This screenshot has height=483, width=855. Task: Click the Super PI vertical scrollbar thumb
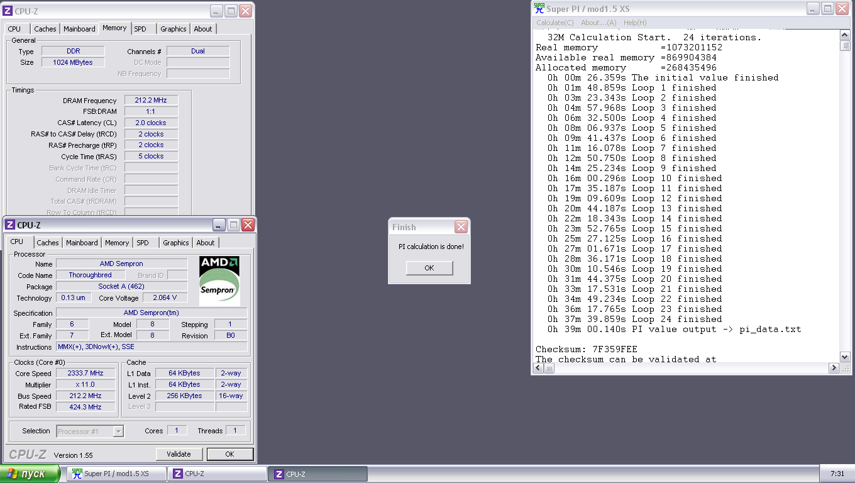(x=845, y=45)
